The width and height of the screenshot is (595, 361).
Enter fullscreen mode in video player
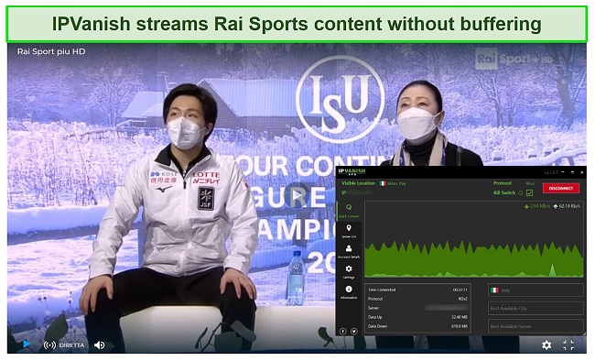point(568,345)
